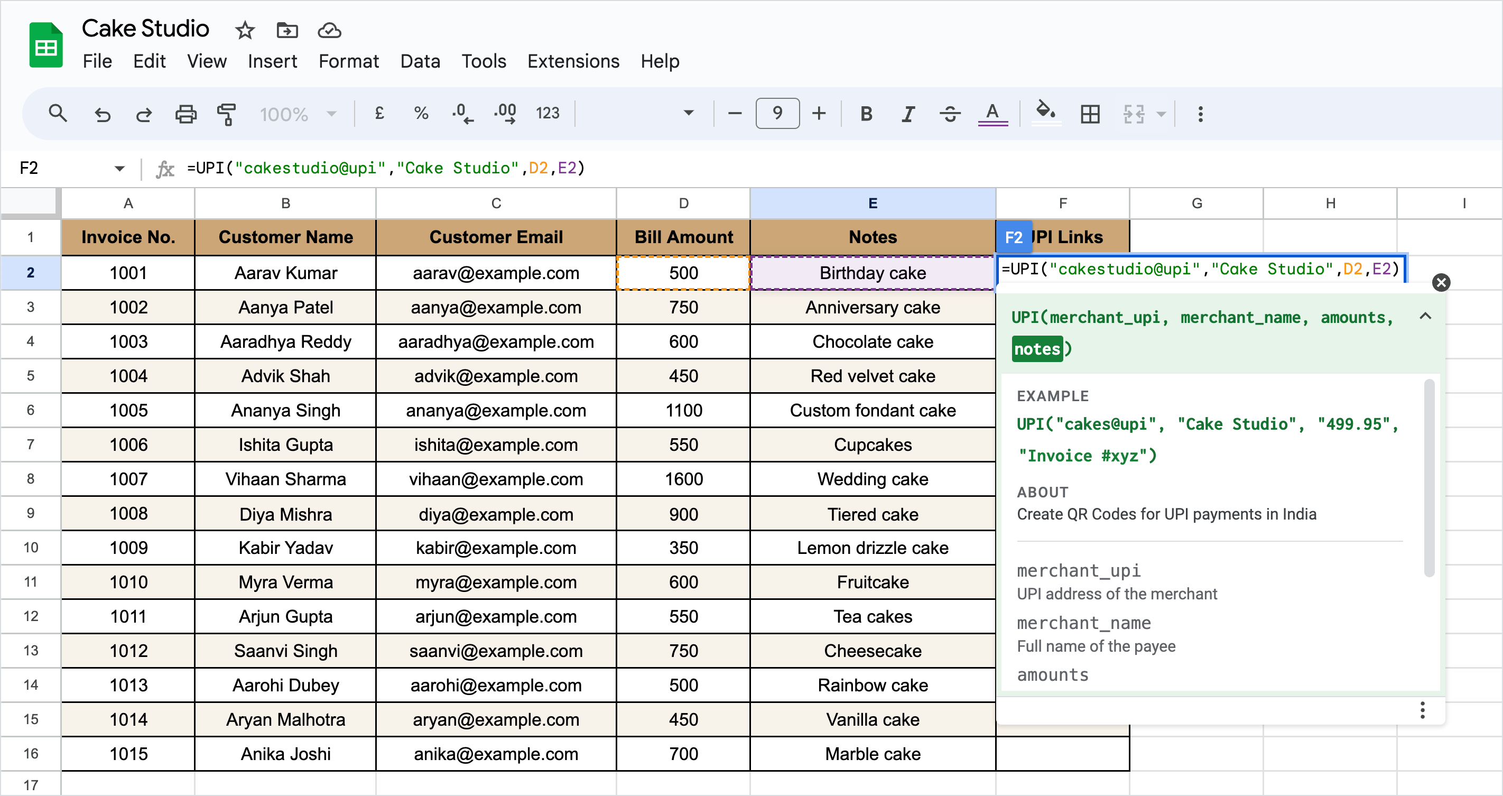Screen dimensions: 1503x796
Task: Expand the merge cells dropdown arrow
Action: tap(1161, 114)
